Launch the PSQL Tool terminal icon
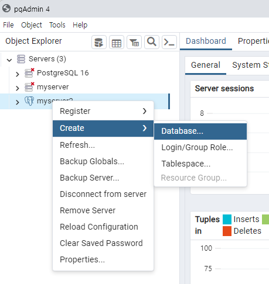The image size is (269, 284). (169, 42)
